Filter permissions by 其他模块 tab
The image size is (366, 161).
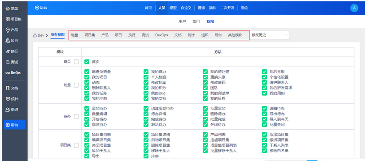pyautogui.click(x=235, y=35)
